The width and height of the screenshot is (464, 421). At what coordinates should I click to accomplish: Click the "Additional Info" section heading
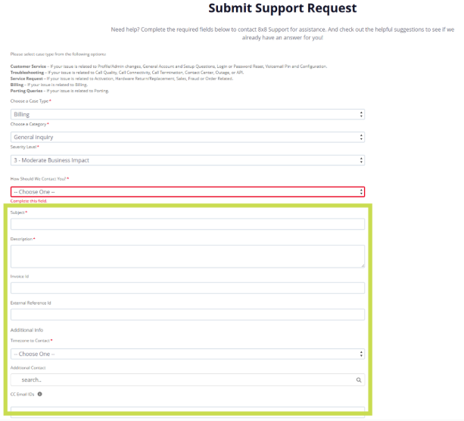pos(26,330)
